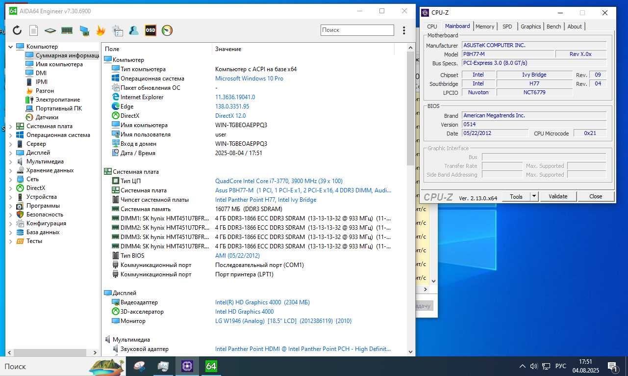This screenshot has height=376, width=628.
Task: Open the Asus P8H77-M motherboard link
Action: click(x=303, y=190)
